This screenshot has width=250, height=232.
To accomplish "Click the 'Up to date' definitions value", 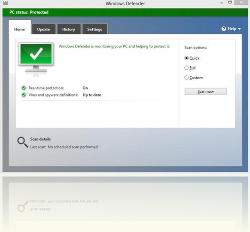I will coord(92,95).
